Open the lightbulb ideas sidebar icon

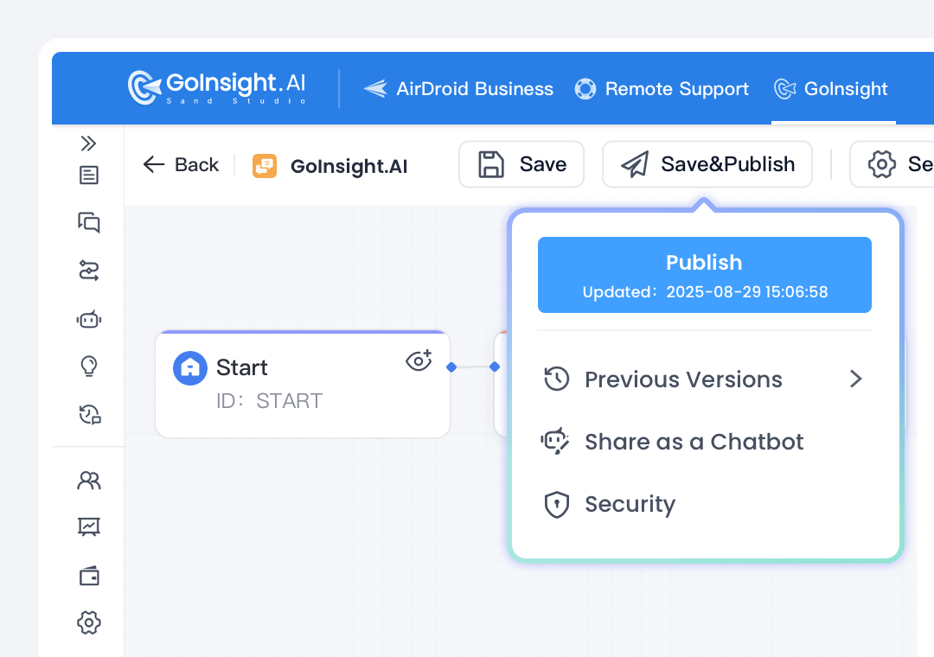[x=88, y=367]
